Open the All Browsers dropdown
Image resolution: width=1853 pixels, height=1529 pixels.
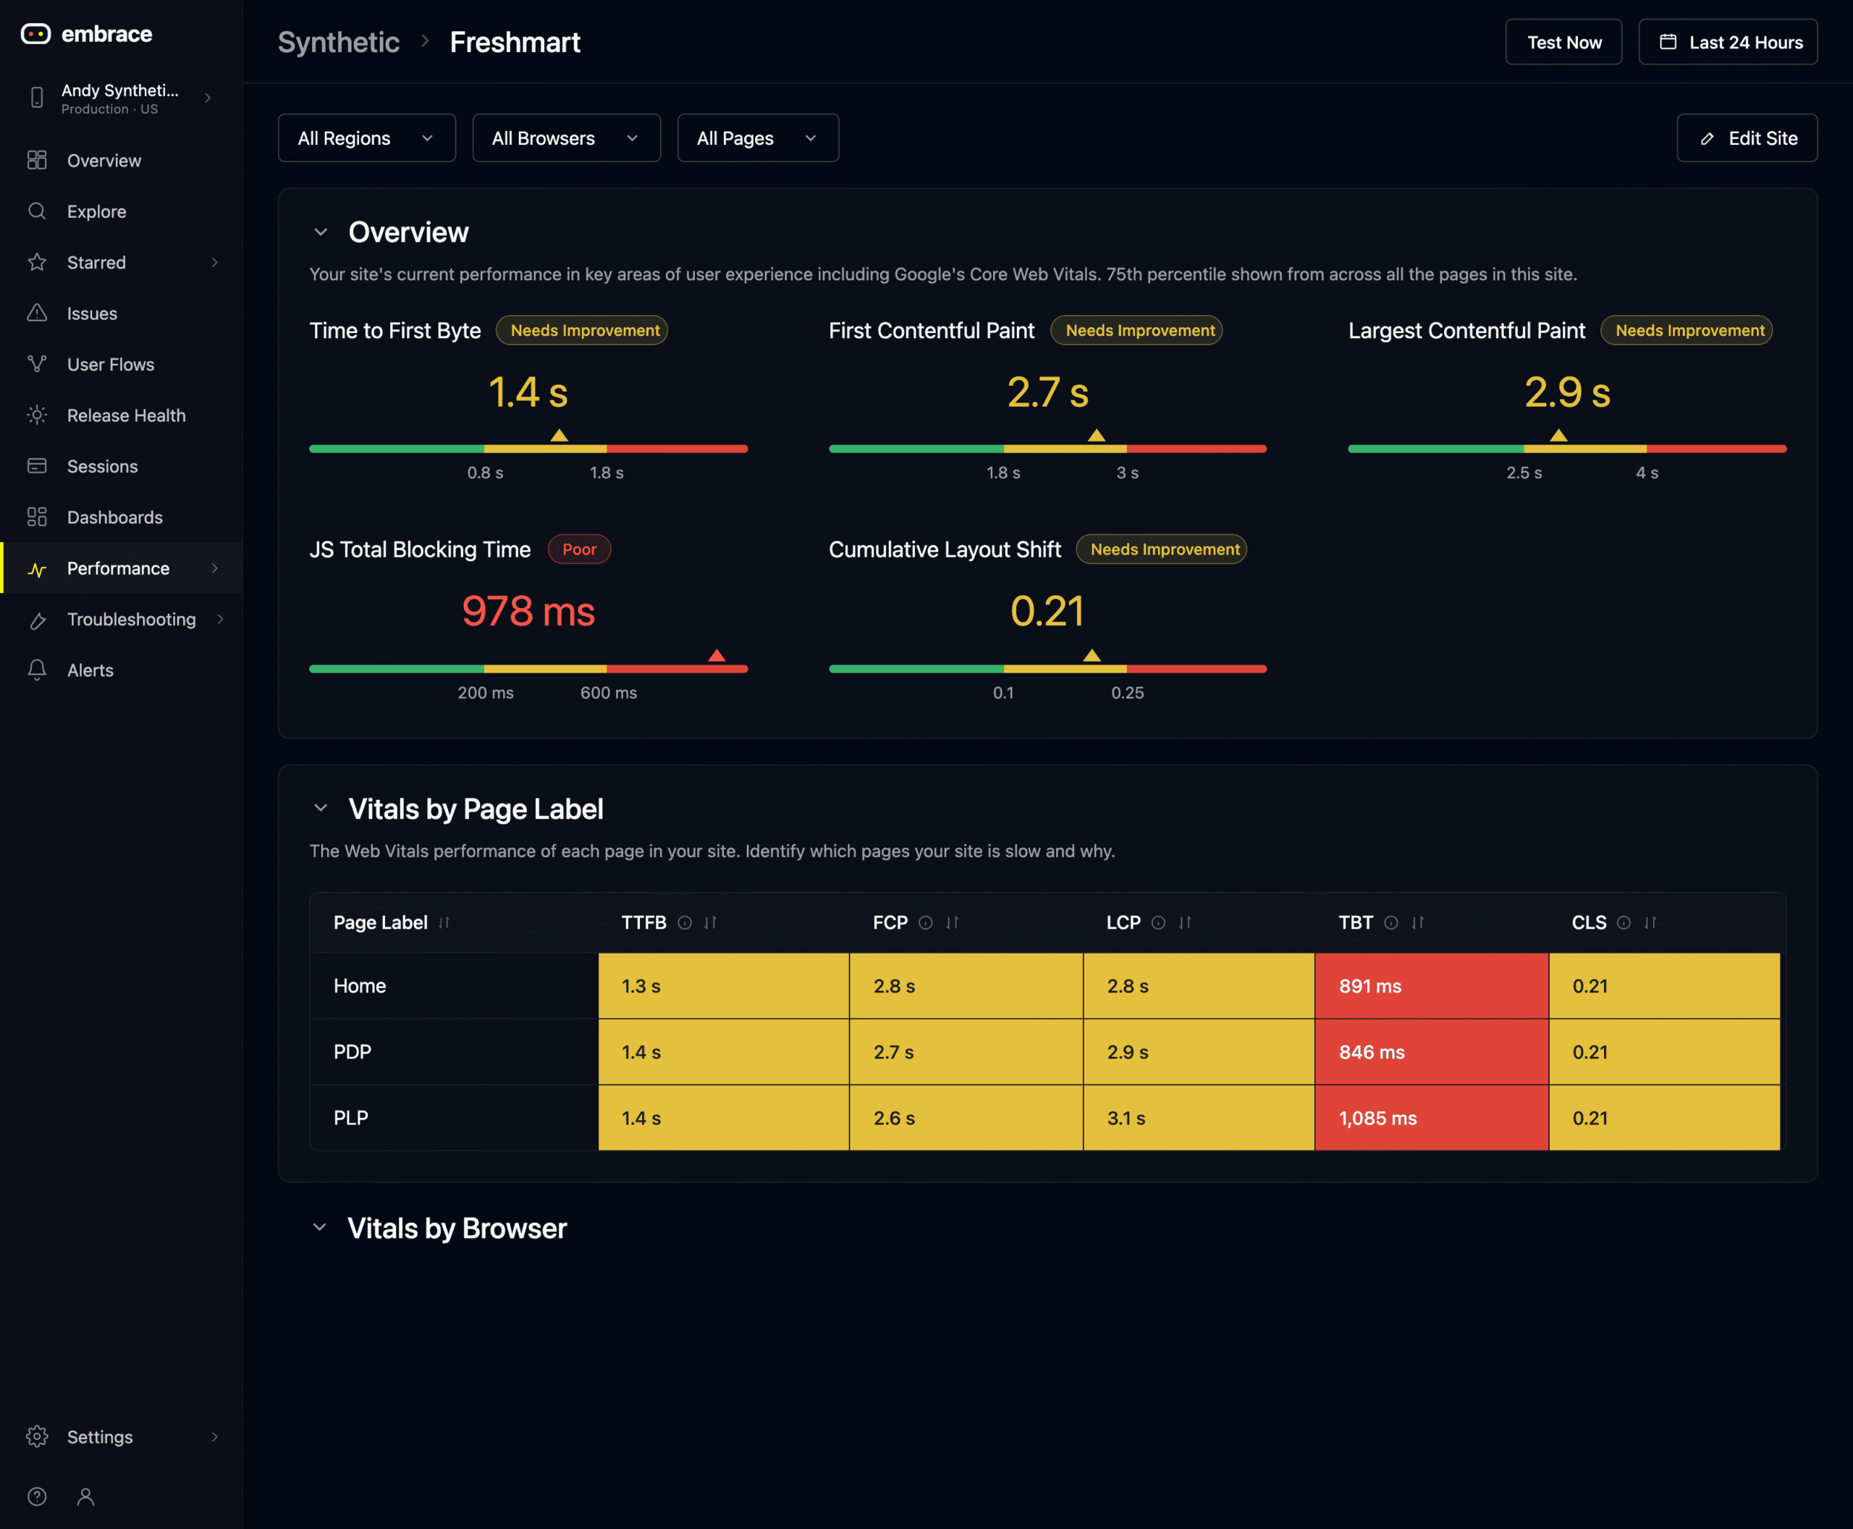(566, 138)
